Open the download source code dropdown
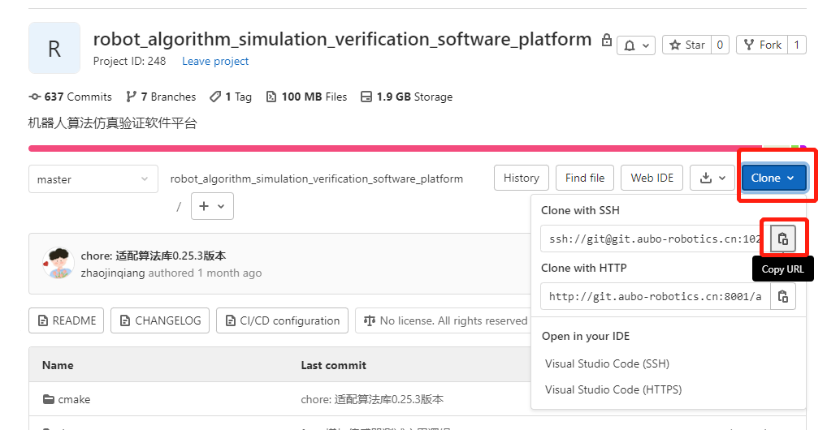Viewport: 840px width, 430px height. [712, 178]
